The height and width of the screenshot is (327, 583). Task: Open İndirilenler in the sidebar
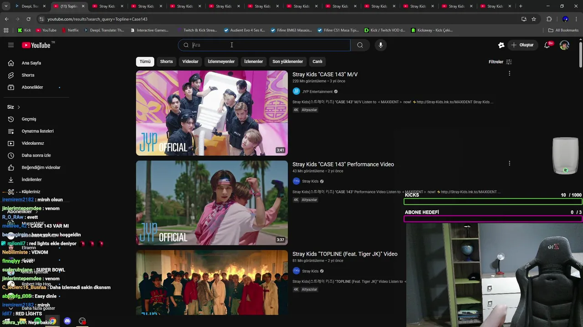tap(31, 179)
